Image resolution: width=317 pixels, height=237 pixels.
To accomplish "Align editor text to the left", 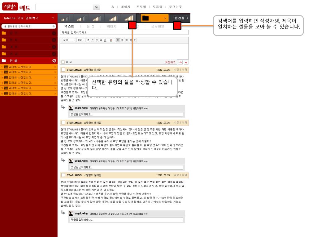I will coord(118,40).
